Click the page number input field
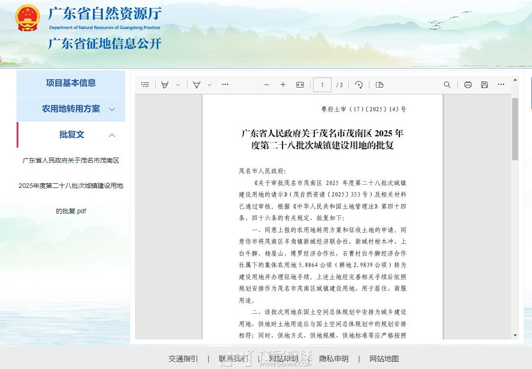Screen dimensions: 532x369 click(322, 85)
